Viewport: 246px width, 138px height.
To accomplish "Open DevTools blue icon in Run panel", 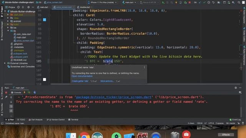I will [35, 92].
